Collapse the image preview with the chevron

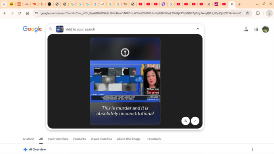pyautogui.click(x=198, y=29)
